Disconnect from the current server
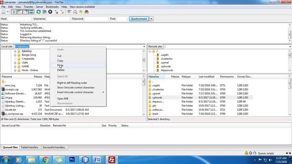Image resolution: width=292 pixels, height=164 pixels. [x=56, y=12]
